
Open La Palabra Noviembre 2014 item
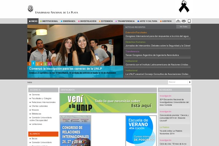click(x=171, y=132)
